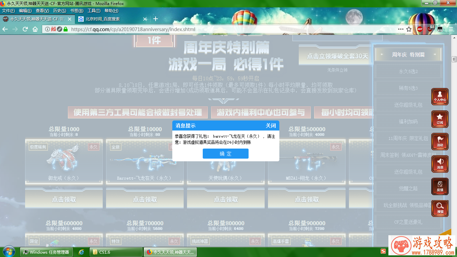Open 搜索 magnifier sidebar icon
Screen dimensions: 457x257
click(440, 208)
